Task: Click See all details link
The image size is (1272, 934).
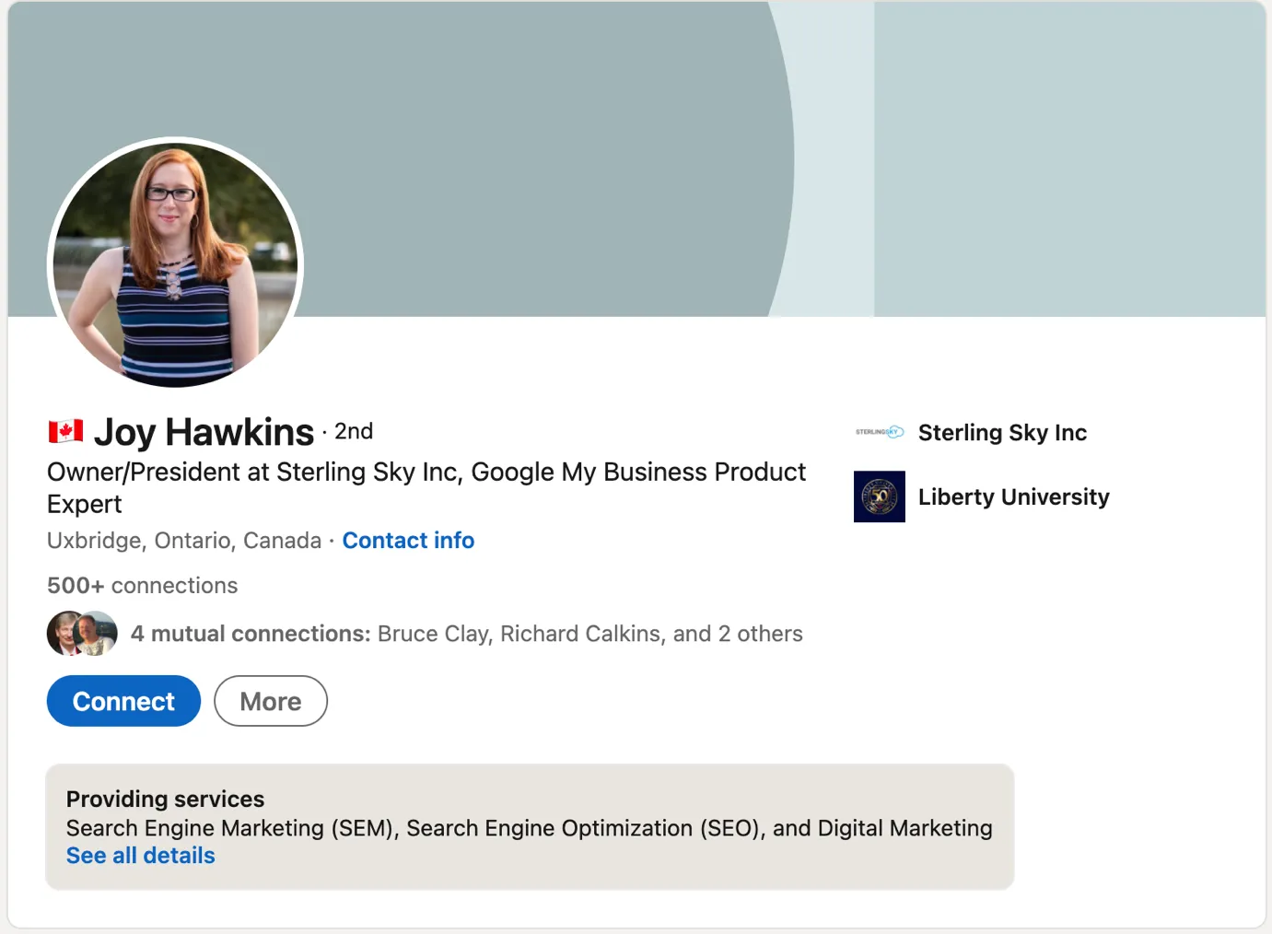Action: [x=140, y=856]
